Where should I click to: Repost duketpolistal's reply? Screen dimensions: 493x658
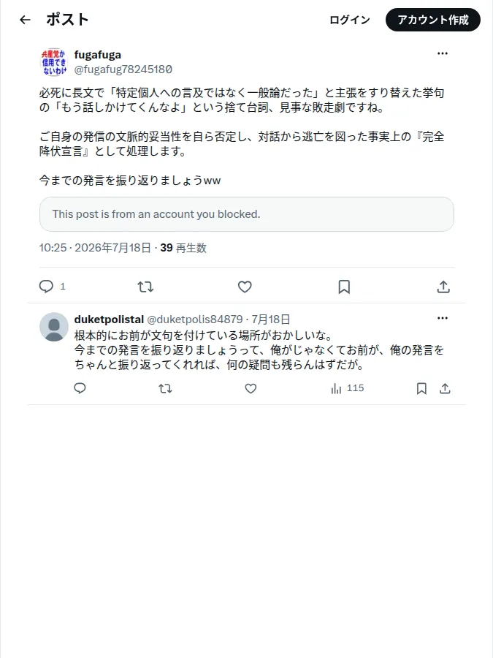(x=165, y=389)
